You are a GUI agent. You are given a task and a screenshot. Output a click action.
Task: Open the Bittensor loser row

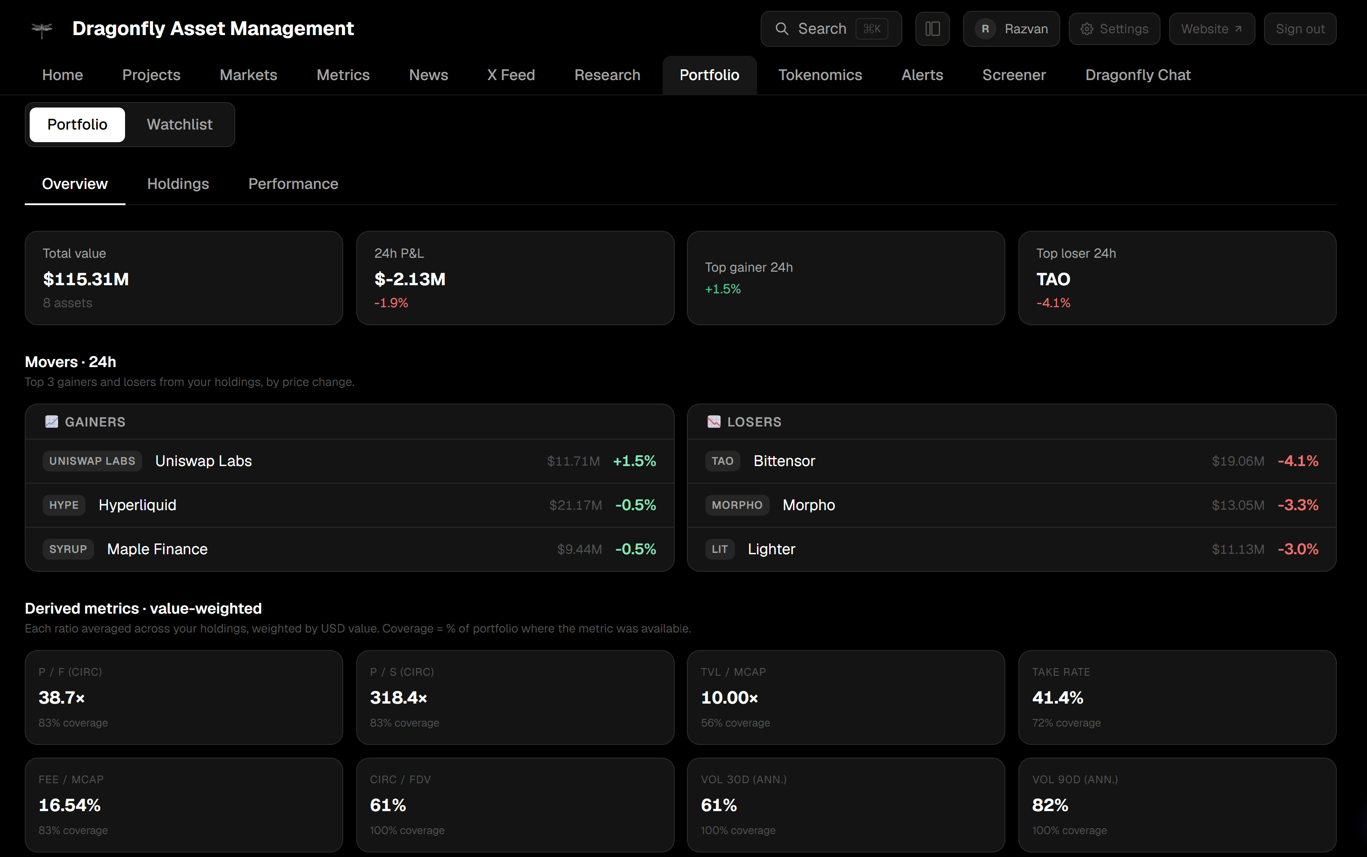[1012, 461]
